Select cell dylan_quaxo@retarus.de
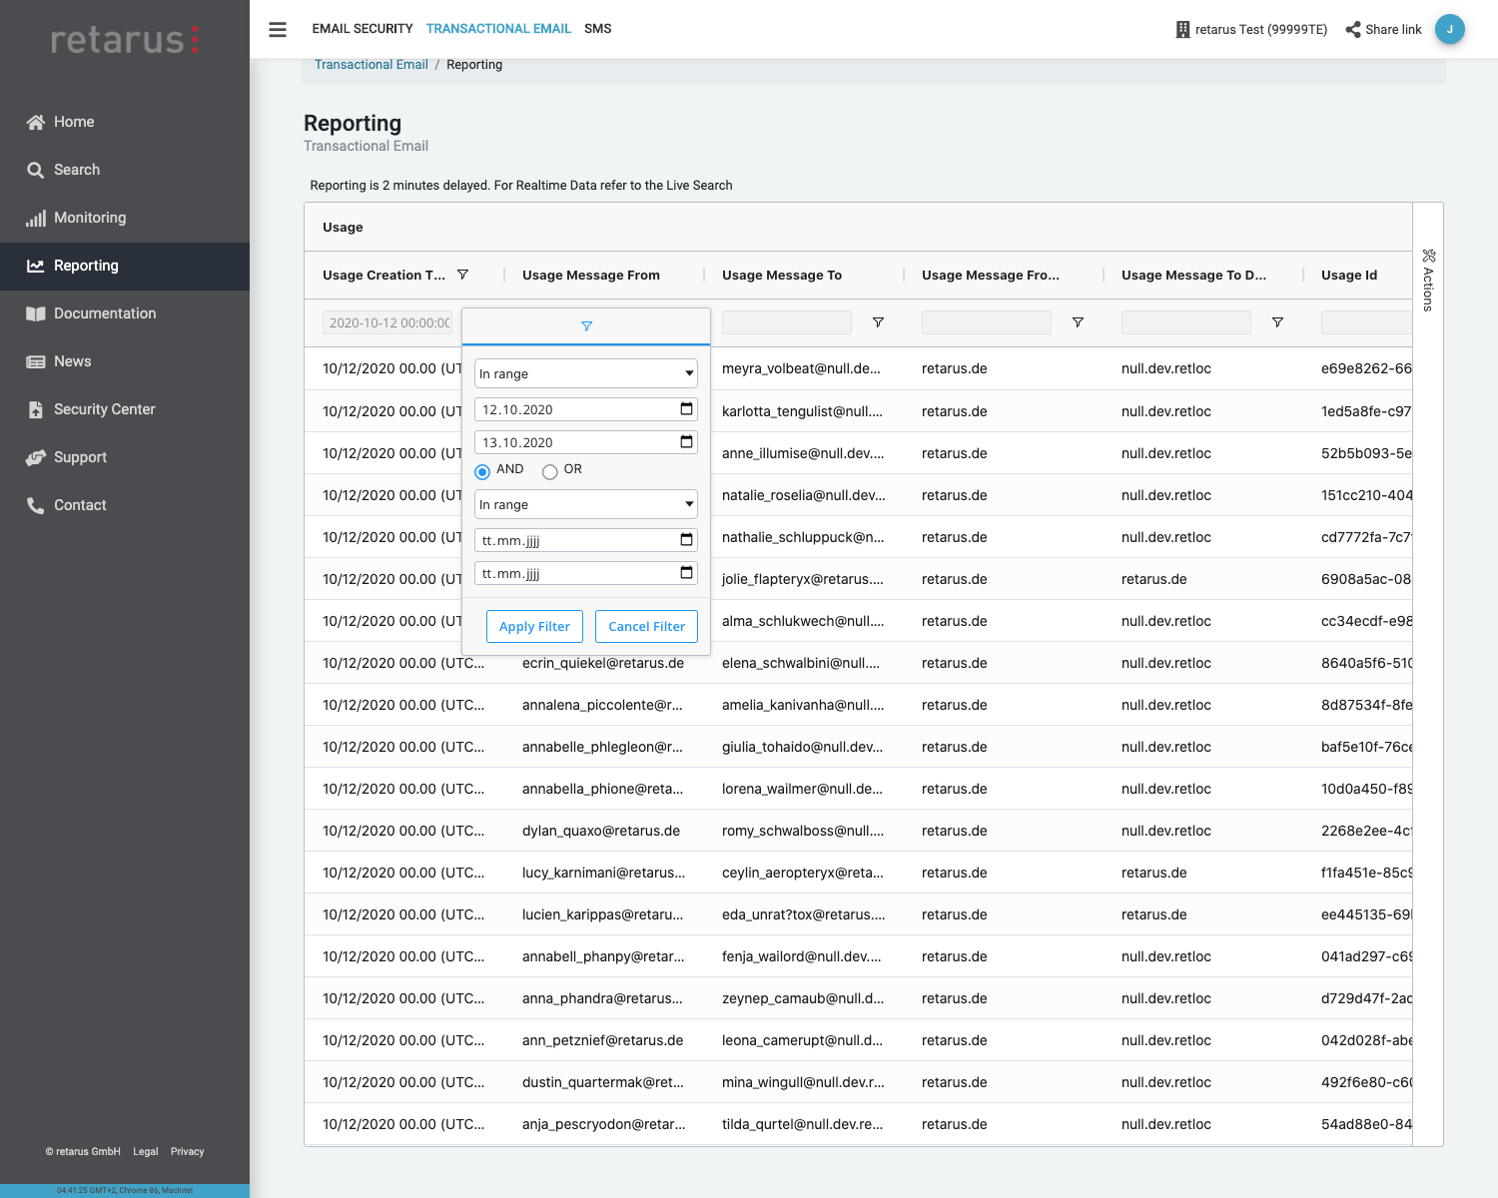Image resolution: width=1498 pixels, height=1198 pixels. pos(601,831)
